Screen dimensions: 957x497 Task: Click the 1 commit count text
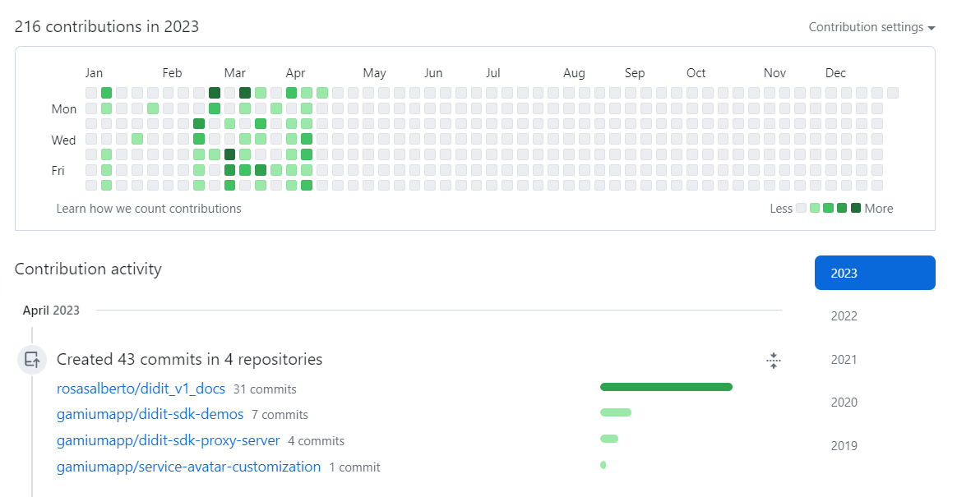[354, 467]
